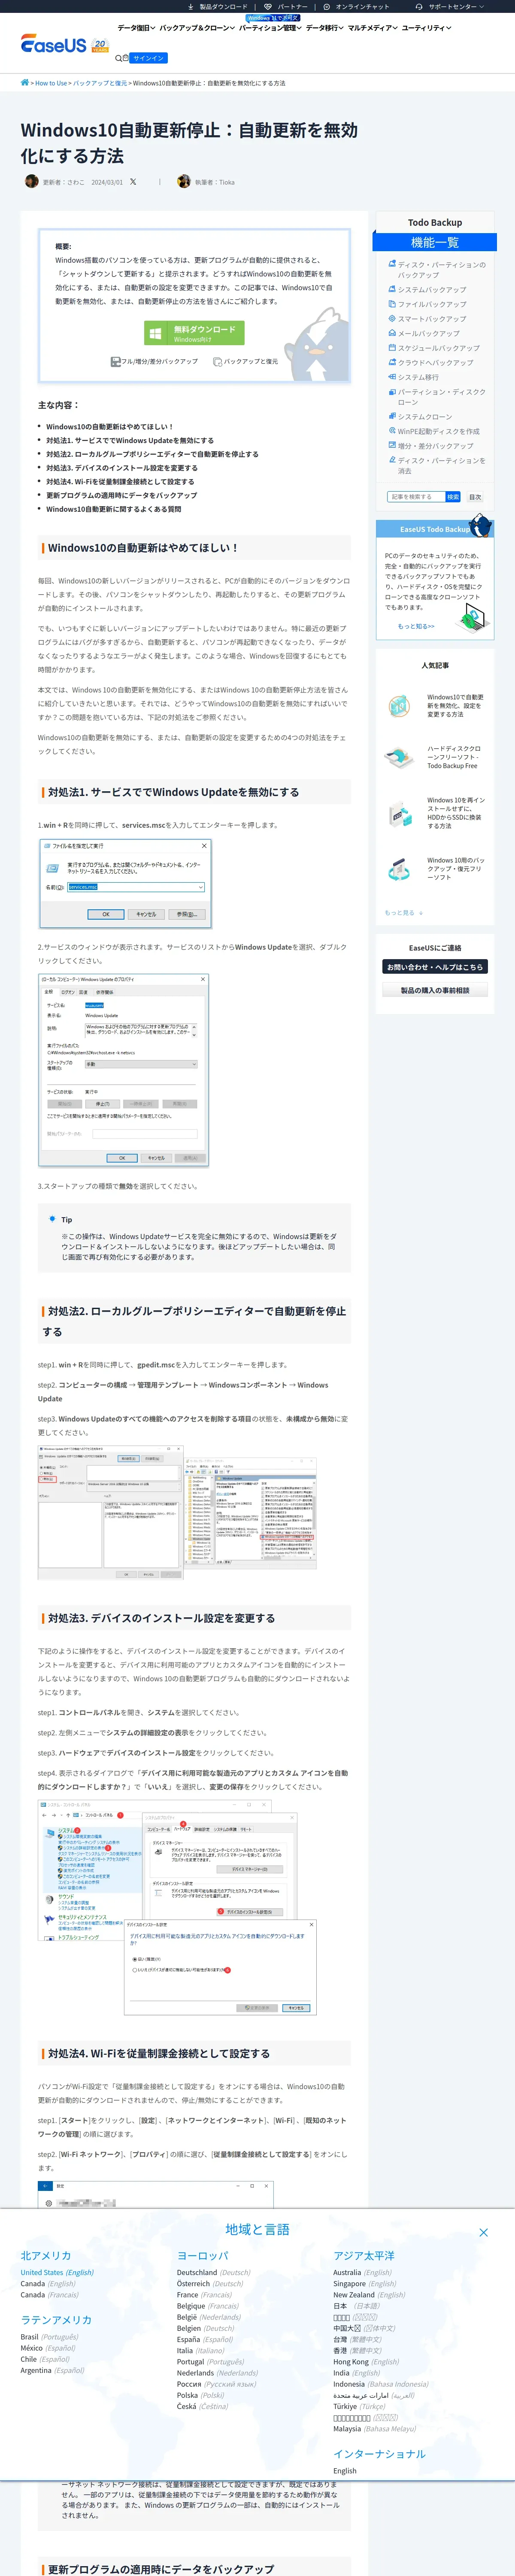Click スケジュールバックアップ calendar icon
515x2576 pixels.
point(392,347)
